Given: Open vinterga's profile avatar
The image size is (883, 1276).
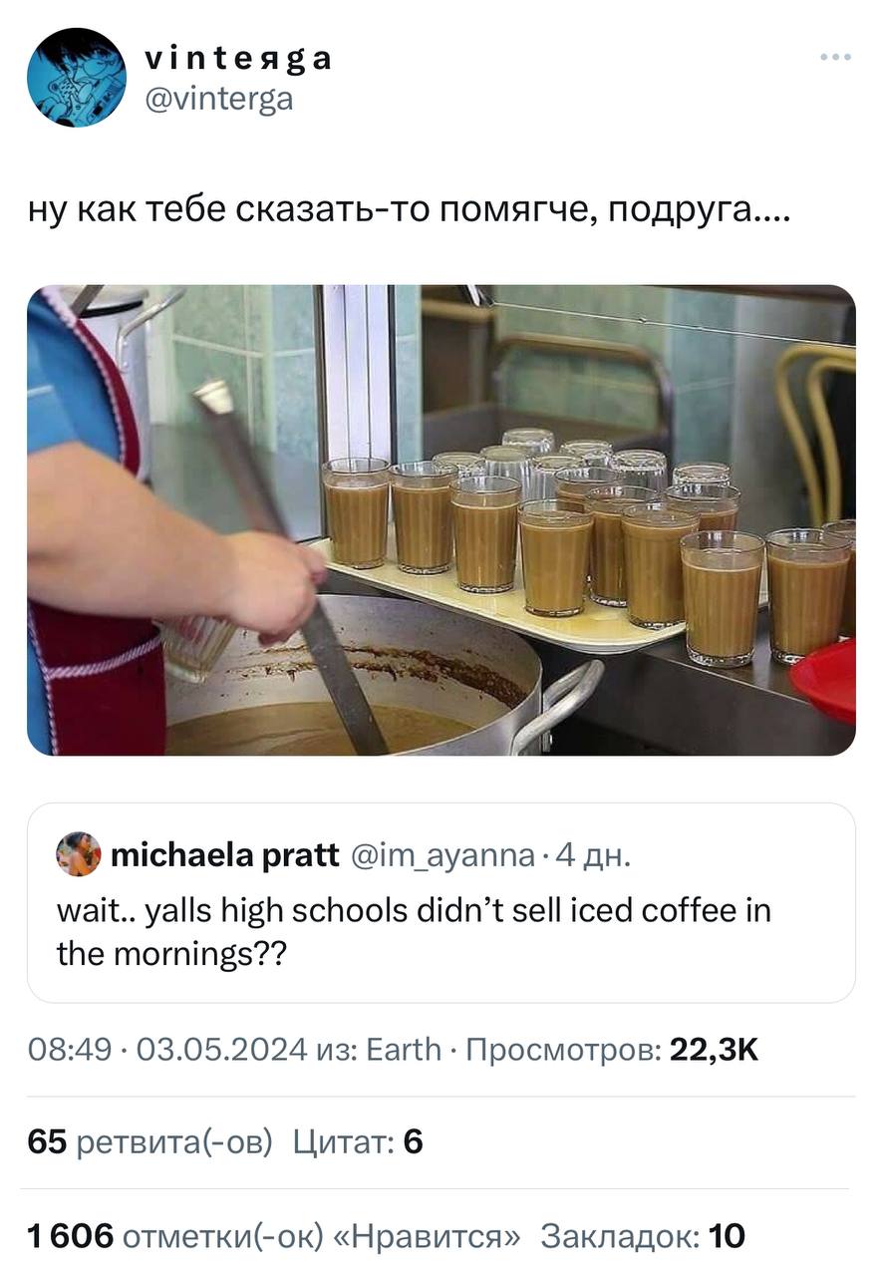Looking at the screenshot, I should click(77, 78).
